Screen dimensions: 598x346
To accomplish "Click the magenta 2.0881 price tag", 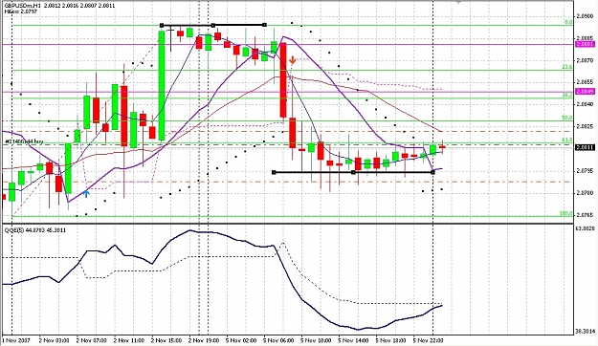I will pos(585,45).
